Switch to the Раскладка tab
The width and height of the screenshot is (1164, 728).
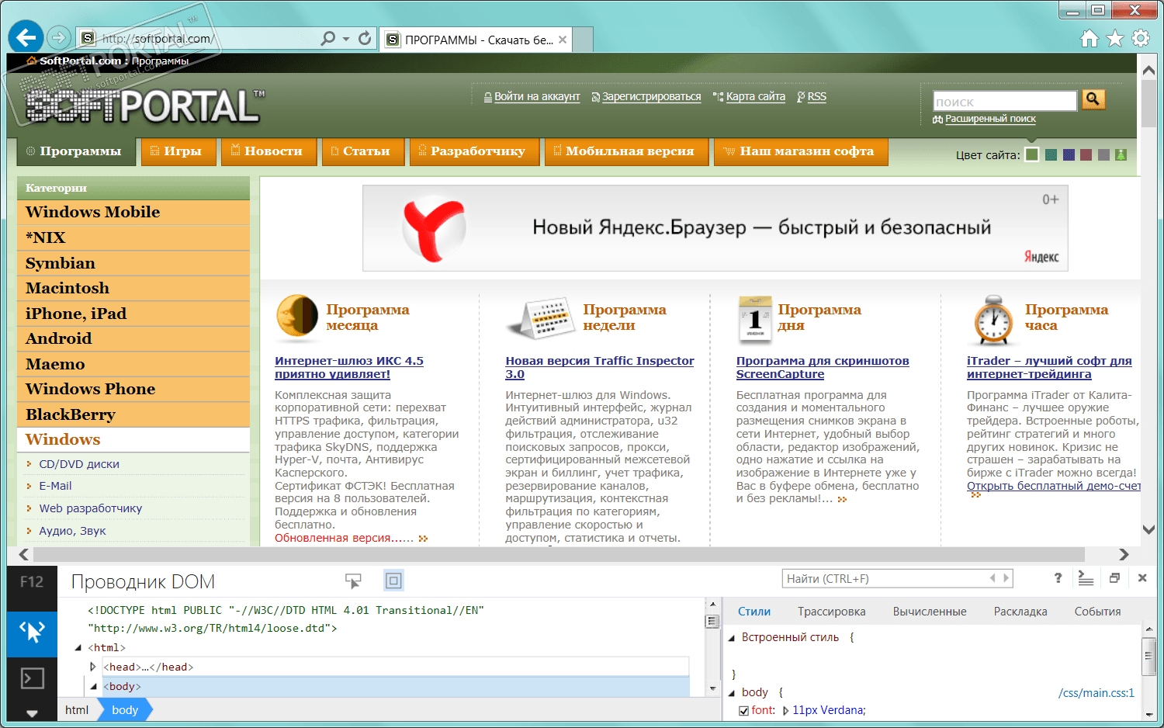point(1020,612)
